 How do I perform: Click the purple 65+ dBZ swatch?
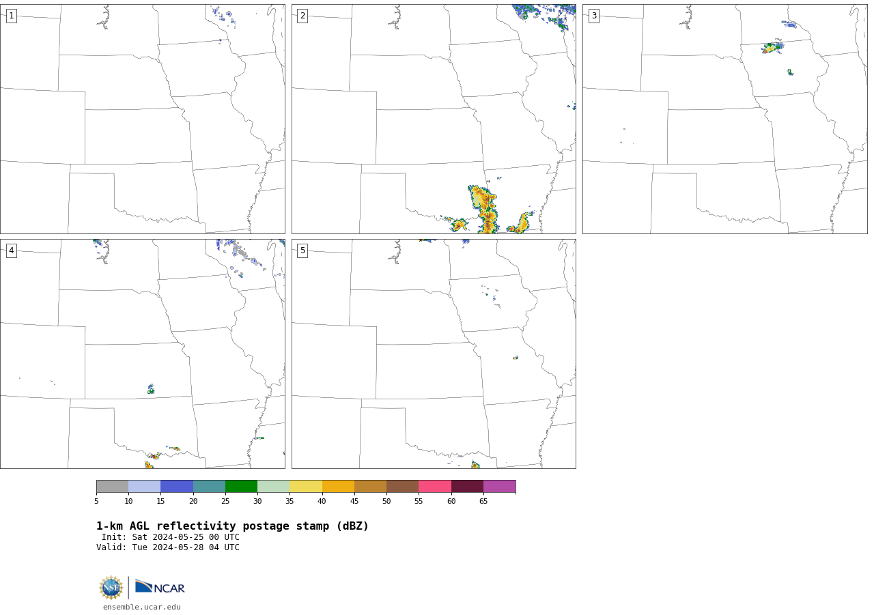click(499, 487)
